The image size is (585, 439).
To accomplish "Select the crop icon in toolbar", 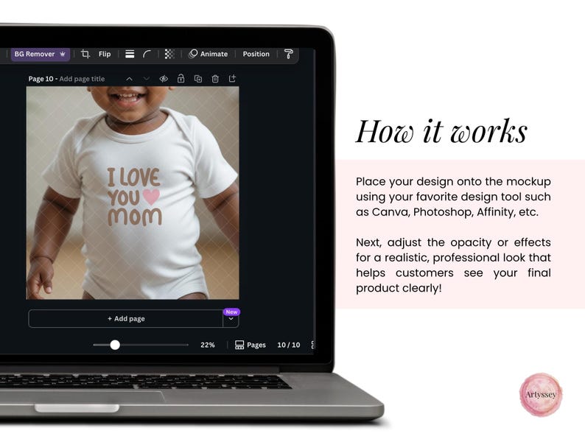I will 85,54.
